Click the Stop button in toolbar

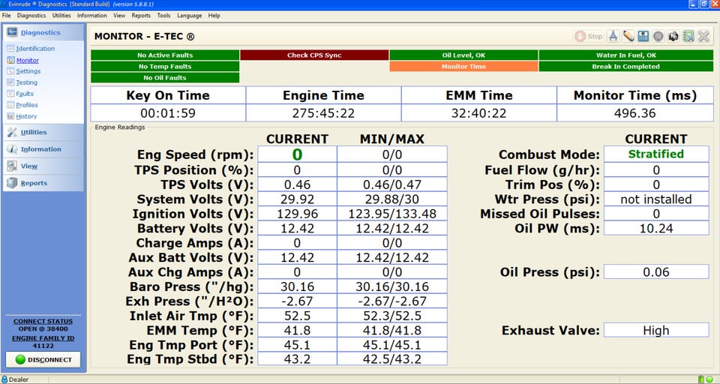(x=589, y=36)
